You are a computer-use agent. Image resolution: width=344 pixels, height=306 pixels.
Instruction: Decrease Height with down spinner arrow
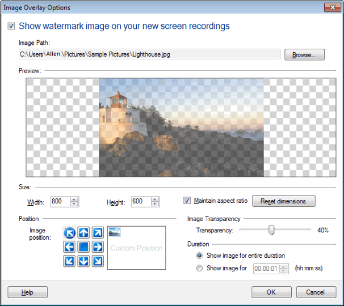click(154, 204)
